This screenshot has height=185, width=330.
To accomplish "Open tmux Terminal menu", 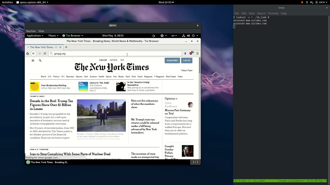I will (273, 13).
